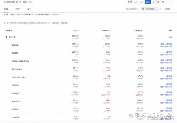Select the 构成 tab
177x123 pixels.
pyautogui.click(x=6, y=9)
